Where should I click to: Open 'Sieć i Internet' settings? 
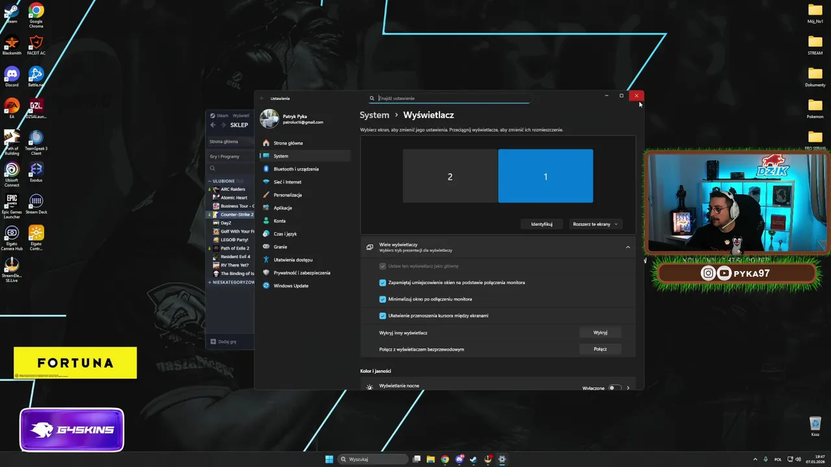click(x=305, y=182)
